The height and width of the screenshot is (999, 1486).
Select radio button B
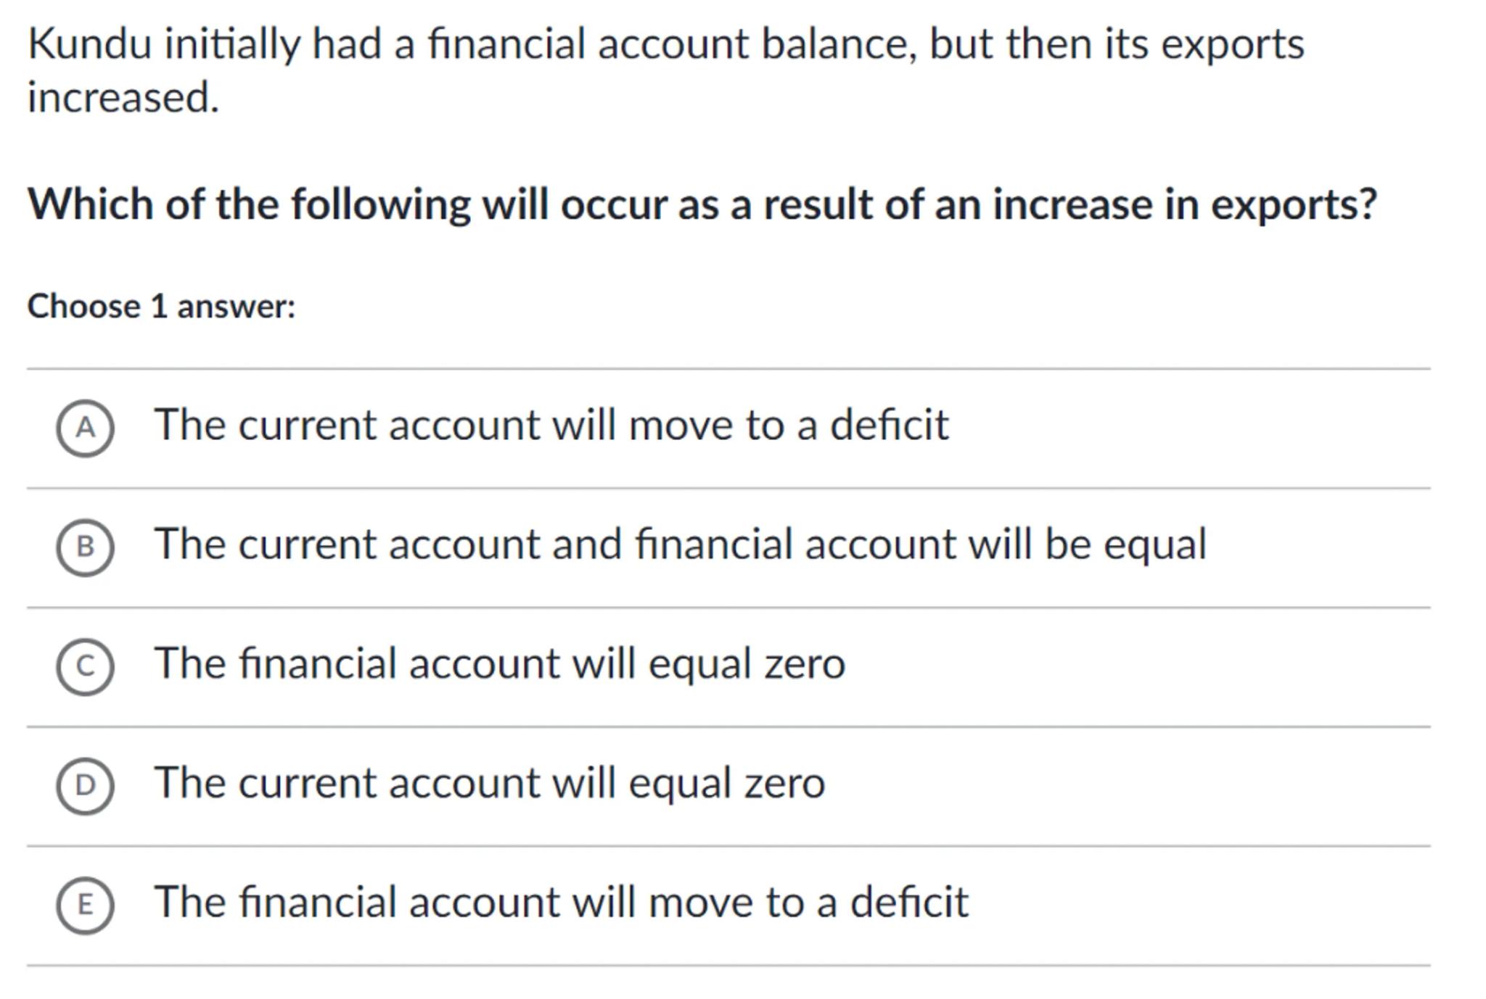coord(85,547)
